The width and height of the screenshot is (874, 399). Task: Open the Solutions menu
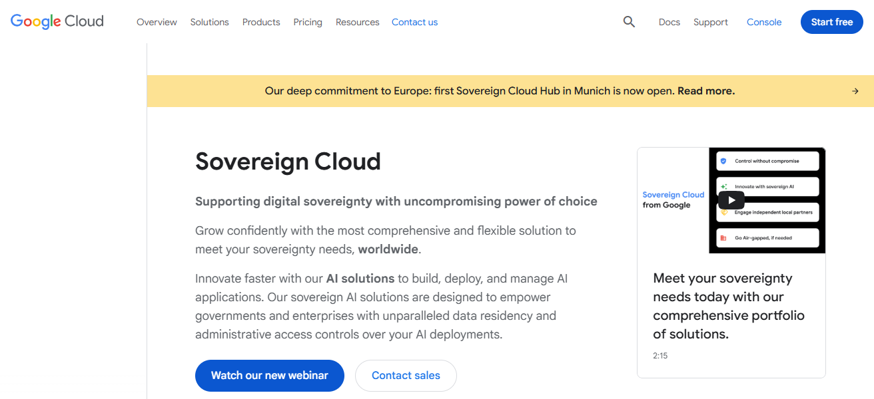coord(209,22)
